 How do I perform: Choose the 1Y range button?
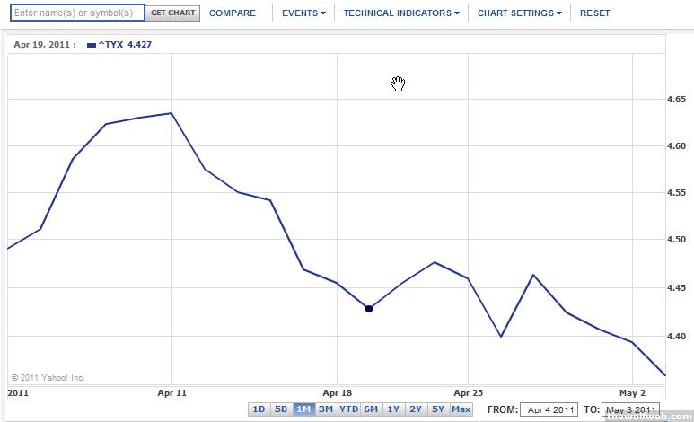click(x=393, y=409)
